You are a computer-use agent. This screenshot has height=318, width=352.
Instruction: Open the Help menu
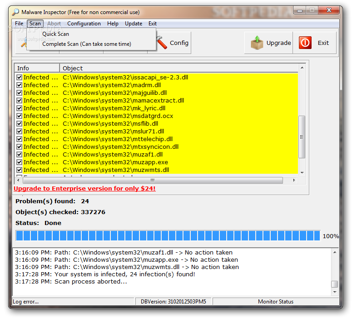113,24
